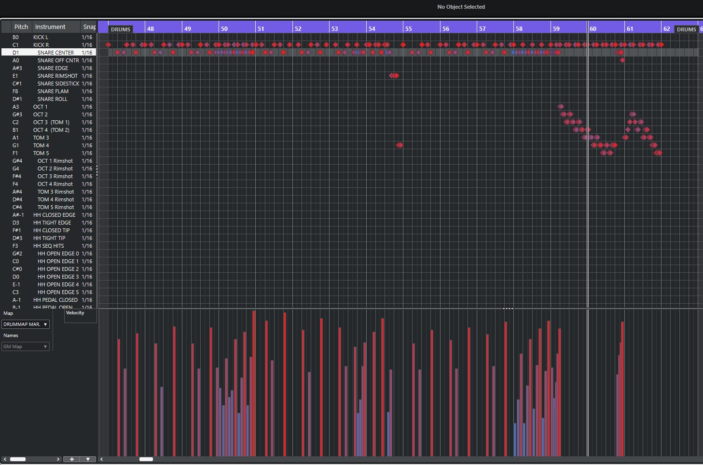The image size is (703, 465).
Task: Click the drum list horizontal scrollbar thumb
Action: click(x=18, y=459)
